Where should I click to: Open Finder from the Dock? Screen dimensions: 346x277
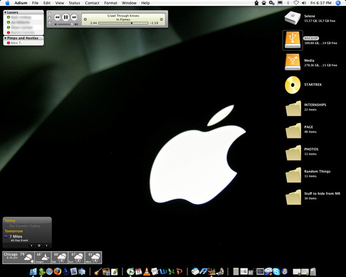33,271
